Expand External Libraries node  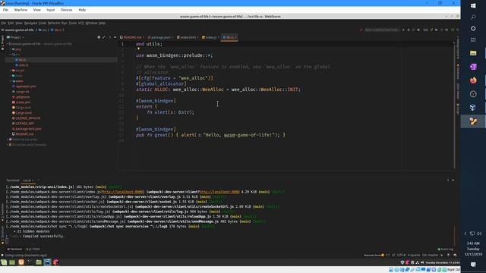(8, 140)
